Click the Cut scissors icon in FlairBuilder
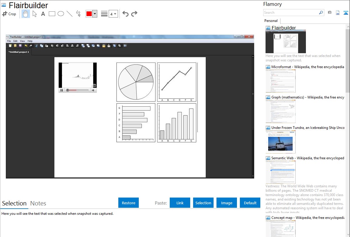Viewport: 350px width, 237px height. coord(37,46)
